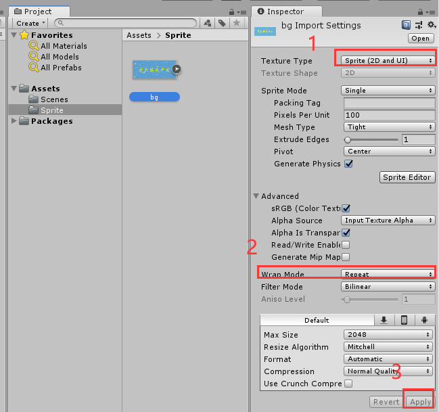Open the Inspector panel options menu
The height and width of the screenshot is (412, 439).
(x=430, y=12)
